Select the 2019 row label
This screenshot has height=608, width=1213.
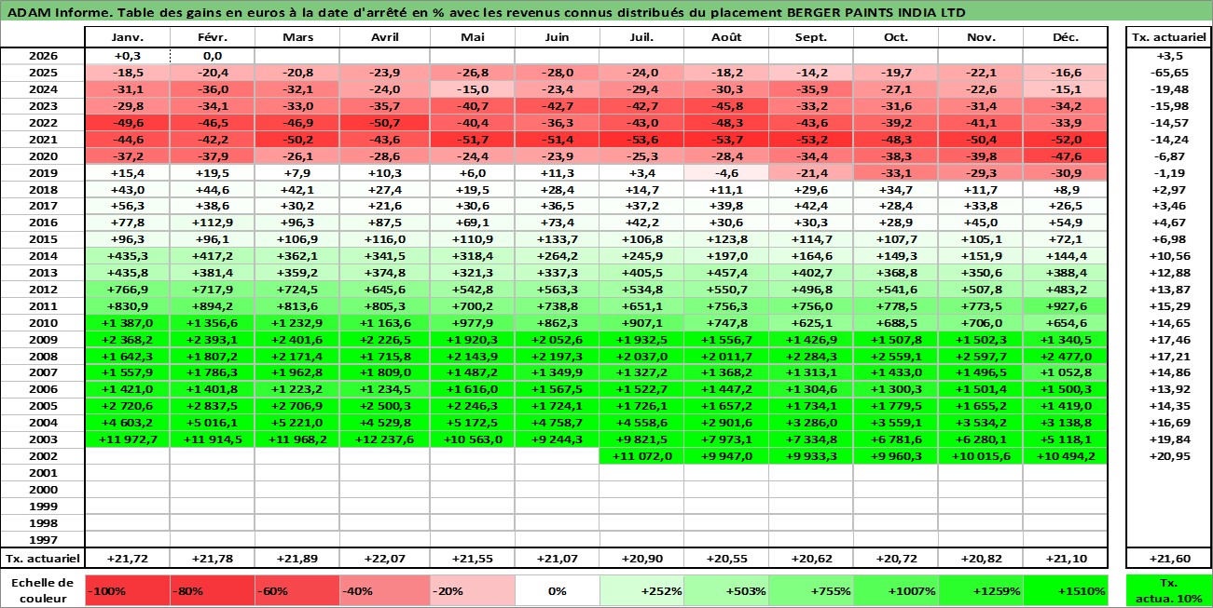(x=43, y=172)
